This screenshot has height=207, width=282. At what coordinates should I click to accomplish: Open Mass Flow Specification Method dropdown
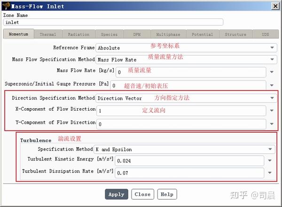(186, 59)
